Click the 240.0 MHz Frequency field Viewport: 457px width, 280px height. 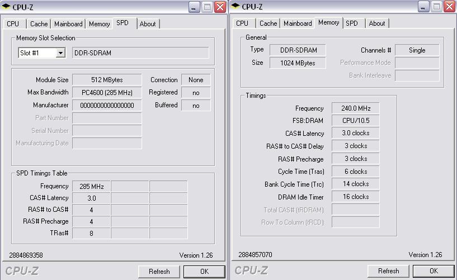pos(355,108)
